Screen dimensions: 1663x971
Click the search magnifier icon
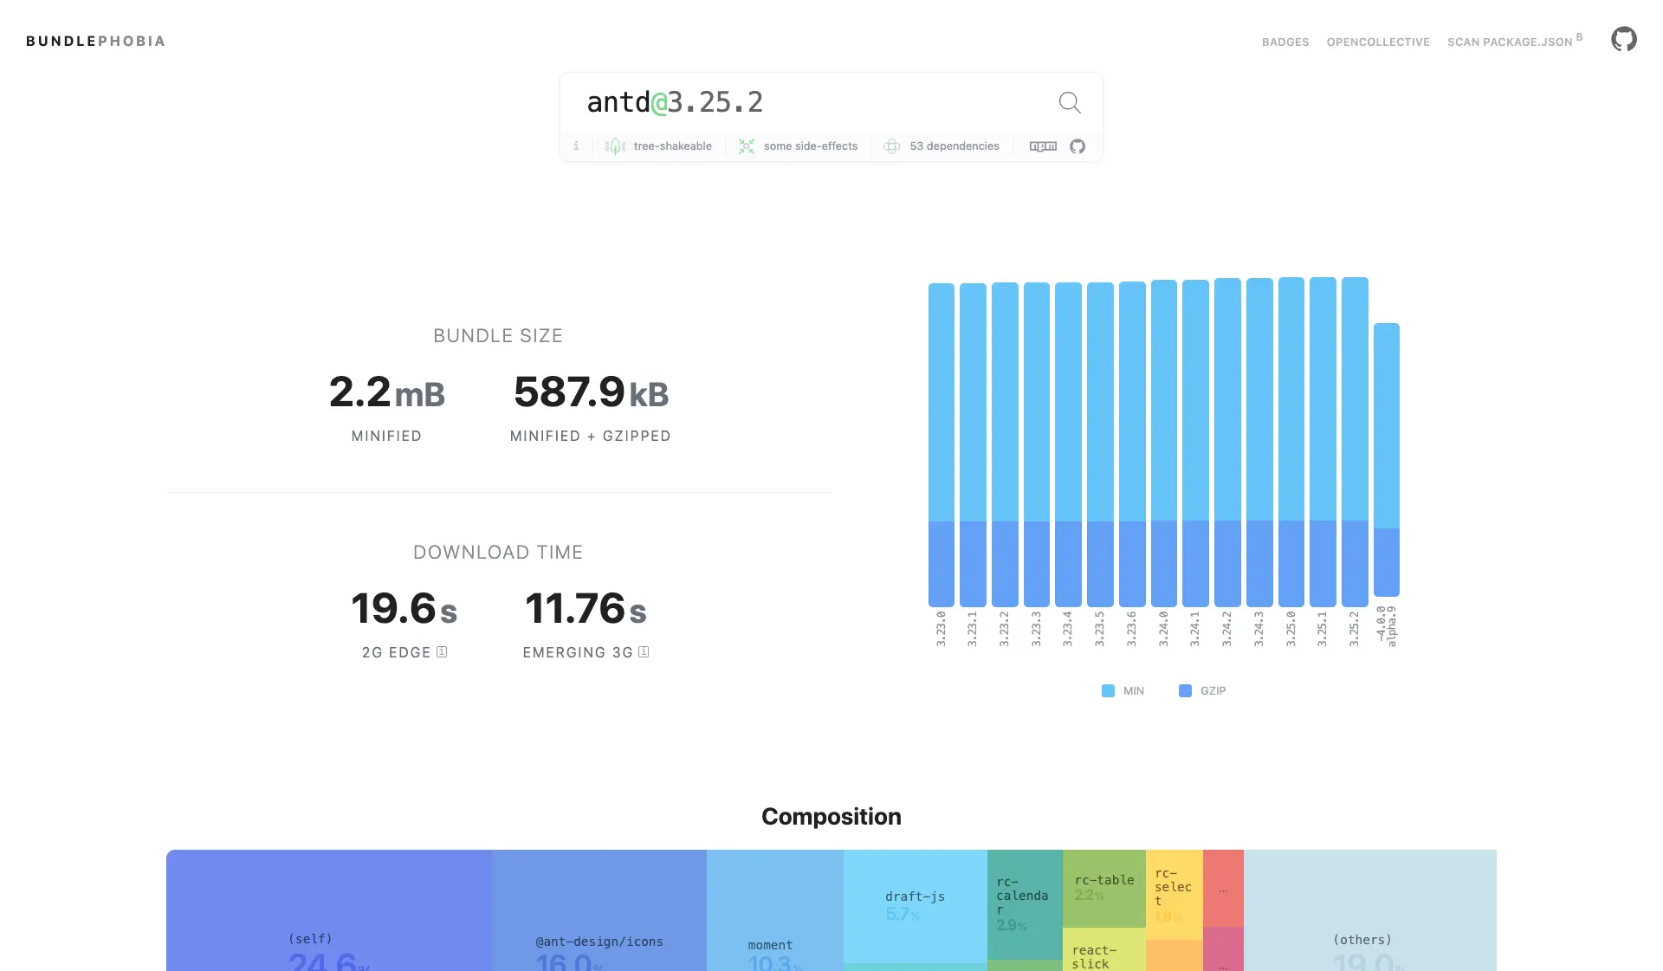click(x=1070, y=103)
